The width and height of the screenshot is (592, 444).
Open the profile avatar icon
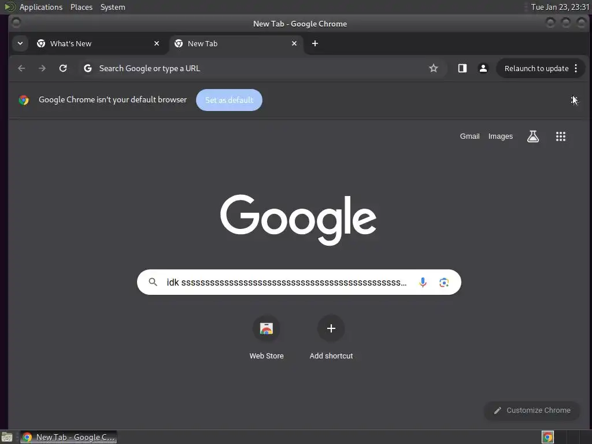483,68
